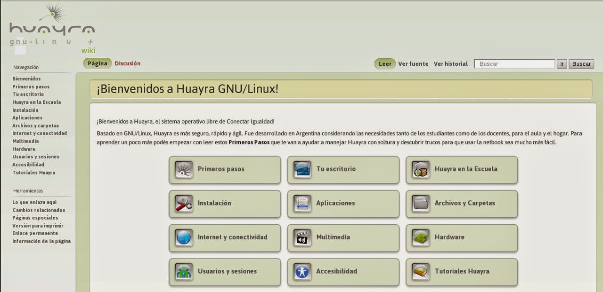Click Versión para imprimir

coord(38,226)
